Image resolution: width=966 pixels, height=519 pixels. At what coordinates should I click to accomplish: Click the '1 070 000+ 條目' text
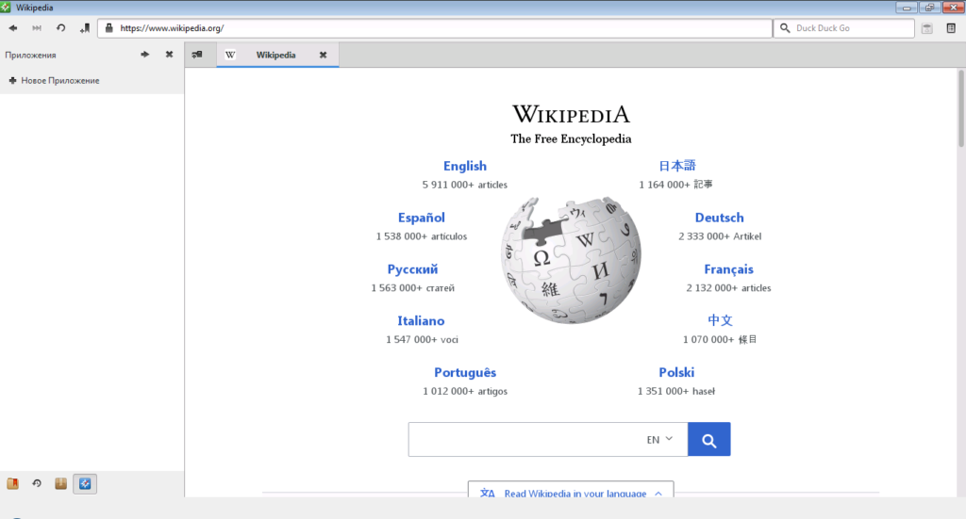click(720, 339)
